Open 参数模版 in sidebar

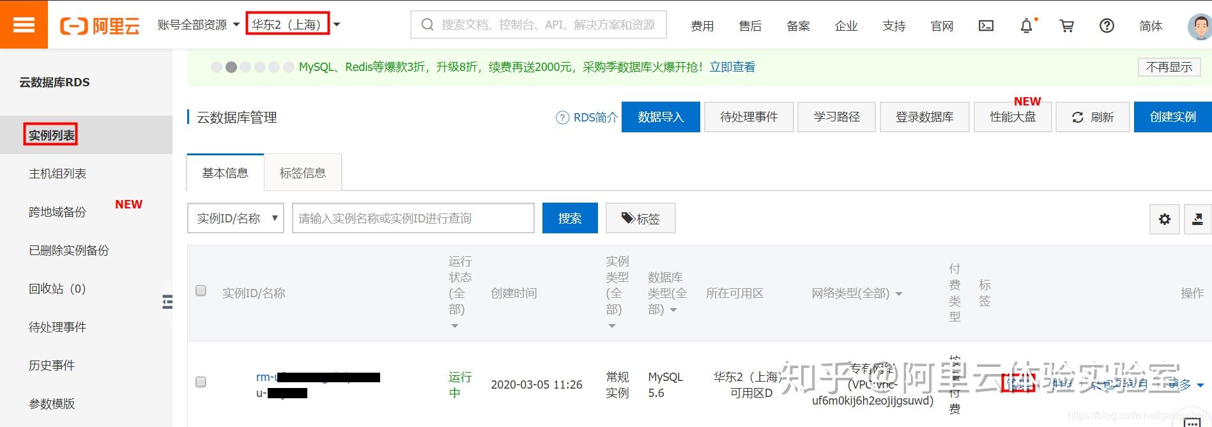click(52, 403)
